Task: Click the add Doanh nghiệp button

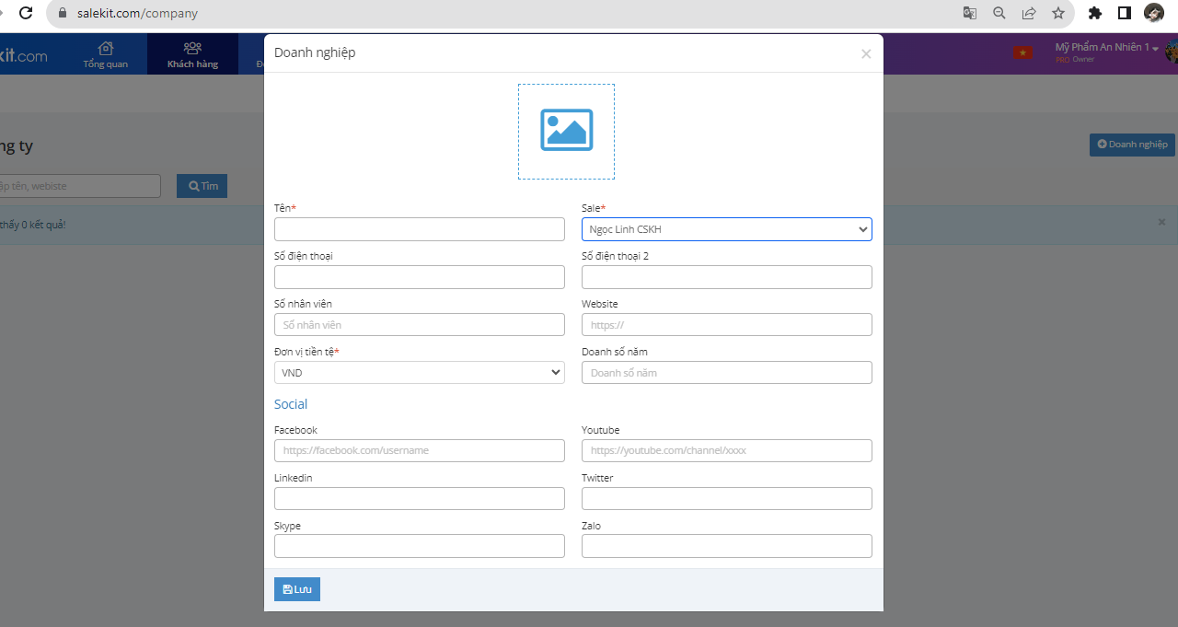Action: click(1132, 145)
